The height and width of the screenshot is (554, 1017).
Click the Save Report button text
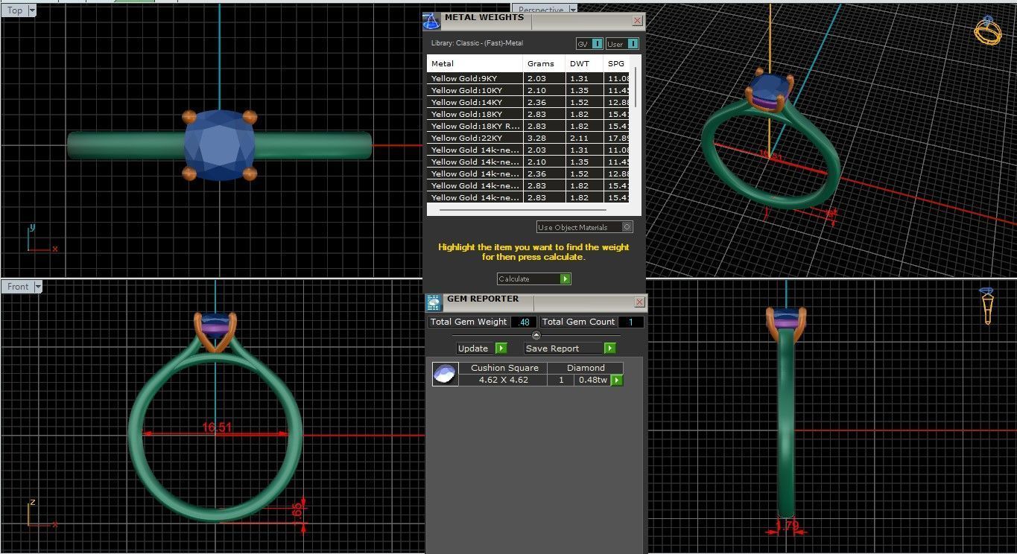pyautogui.click(x=554, y=348)
